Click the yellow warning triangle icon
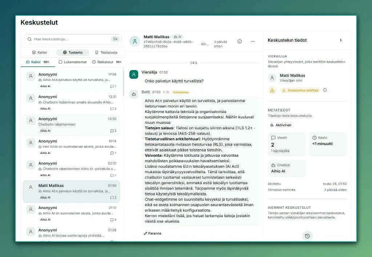This screenshot has height=257, width=372. (x=272, y=90)
